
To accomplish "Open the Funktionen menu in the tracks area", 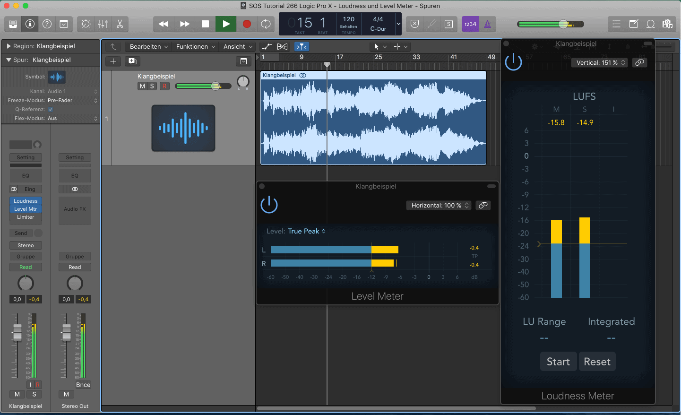I will click(195, 46).
